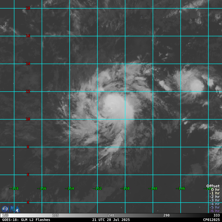Click the Offset legend heading

click(213, 186)
